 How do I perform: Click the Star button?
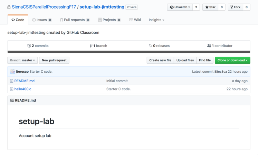point(210,7)
